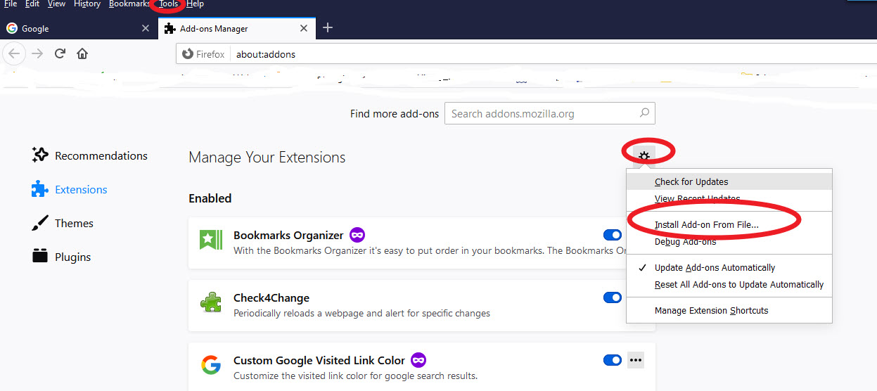Click the Enabled section heading
Viewport: 877px width, 391px height.
(210, 198)
